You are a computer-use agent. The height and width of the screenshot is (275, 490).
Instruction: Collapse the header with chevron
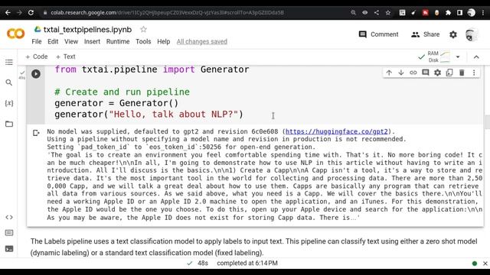476,57
